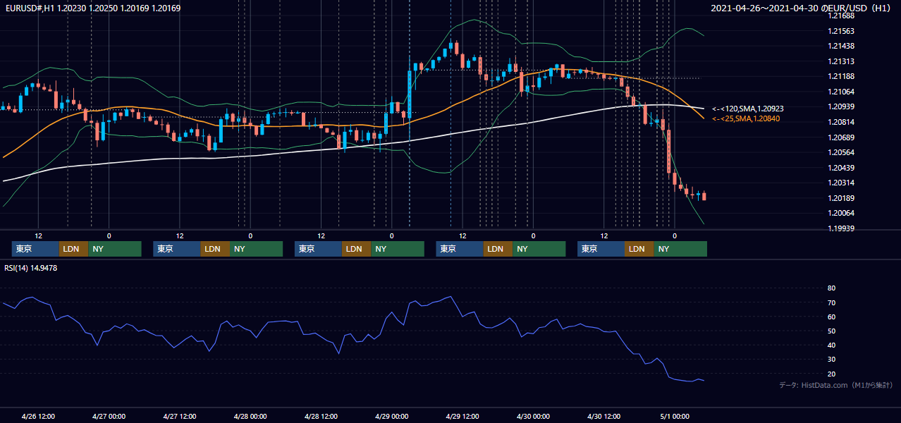The height and width of the screenshot is (423, 901).
Task: Select the NY session block for 4/27
Action: [x=256, y=249]
